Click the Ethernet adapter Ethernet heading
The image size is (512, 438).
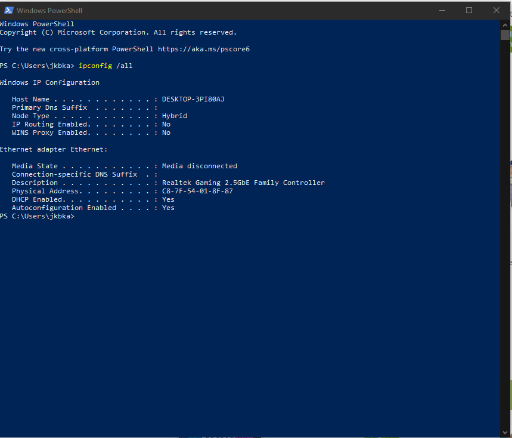tap(53, 149)
